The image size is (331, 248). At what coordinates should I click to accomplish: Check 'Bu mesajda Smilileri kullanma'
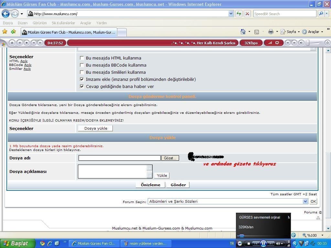pyautogui.click(x=82, y=72)
